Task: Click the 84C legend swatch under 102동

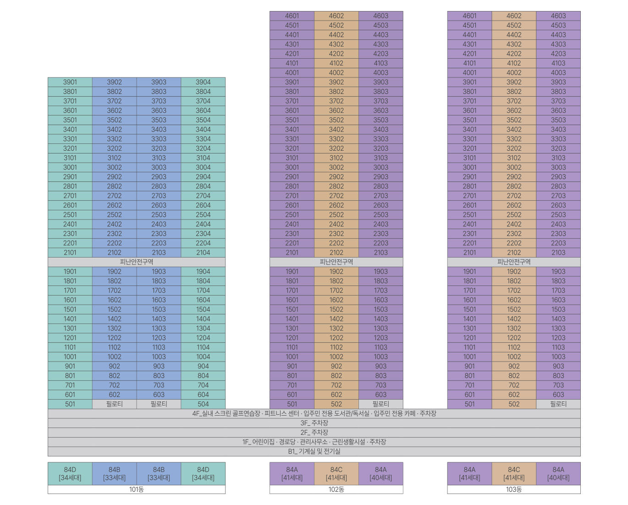Action: 336,473
